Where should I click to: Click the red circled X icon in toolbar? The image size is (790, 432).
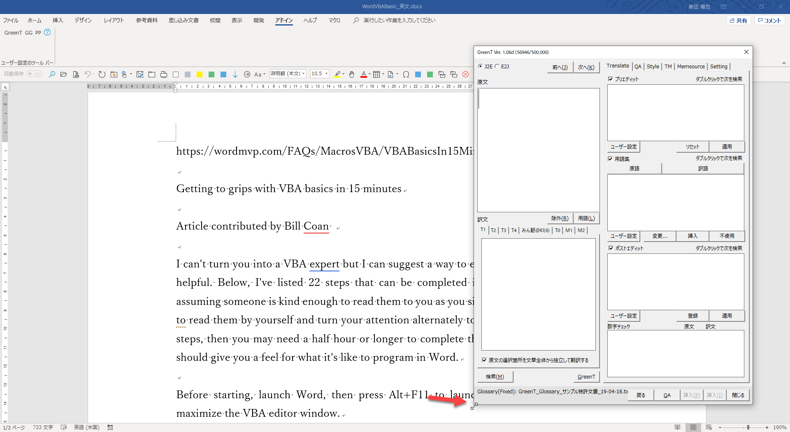(465, 74)
